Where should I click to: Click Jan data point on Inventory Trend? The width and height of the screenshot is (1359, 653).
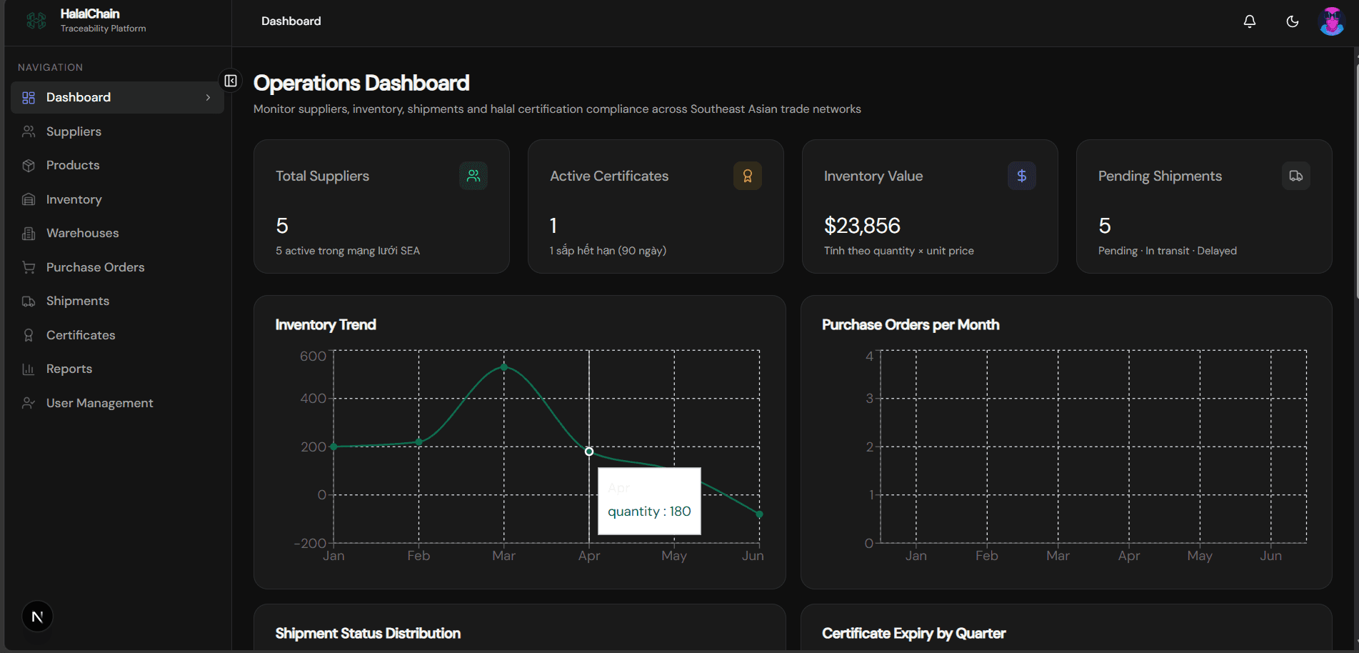pyautogui.click(x=334, y=447)
